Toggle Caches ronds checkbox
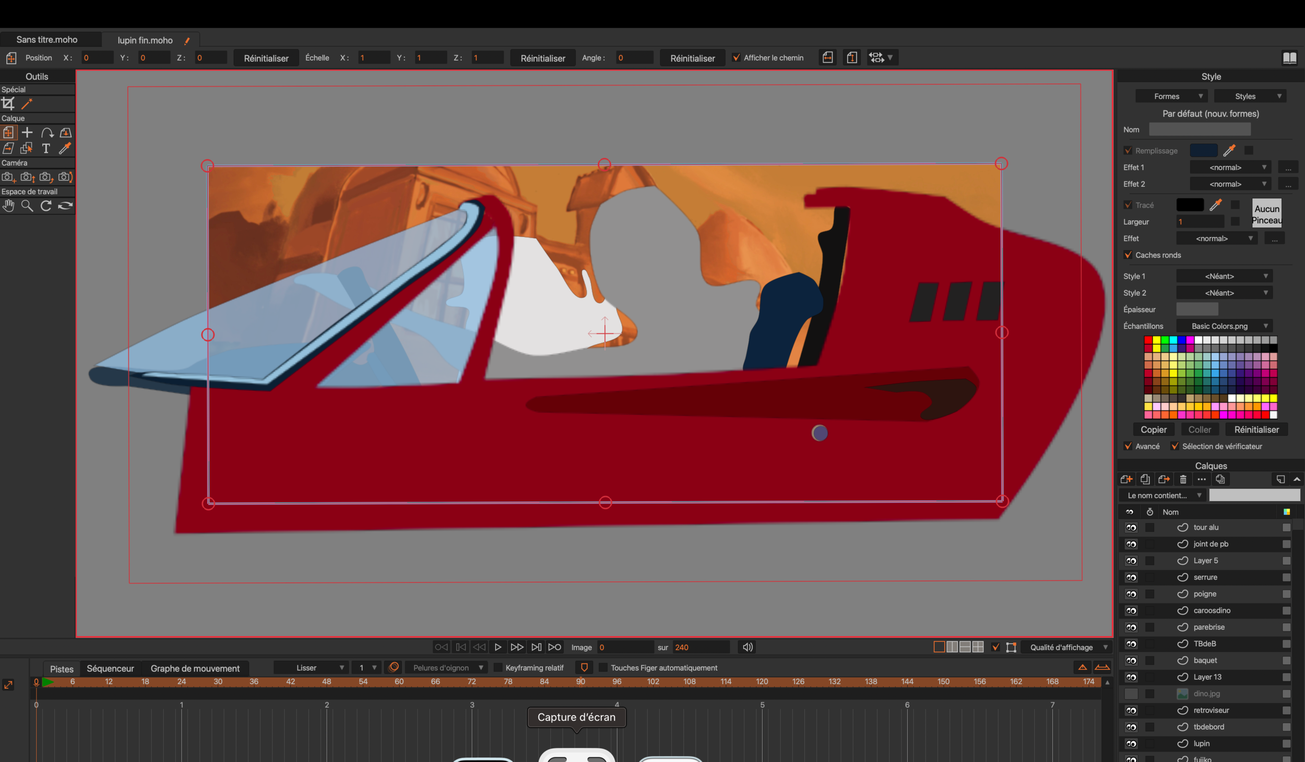Screen dimensions: 1305x762 [x=1128, y=255]
